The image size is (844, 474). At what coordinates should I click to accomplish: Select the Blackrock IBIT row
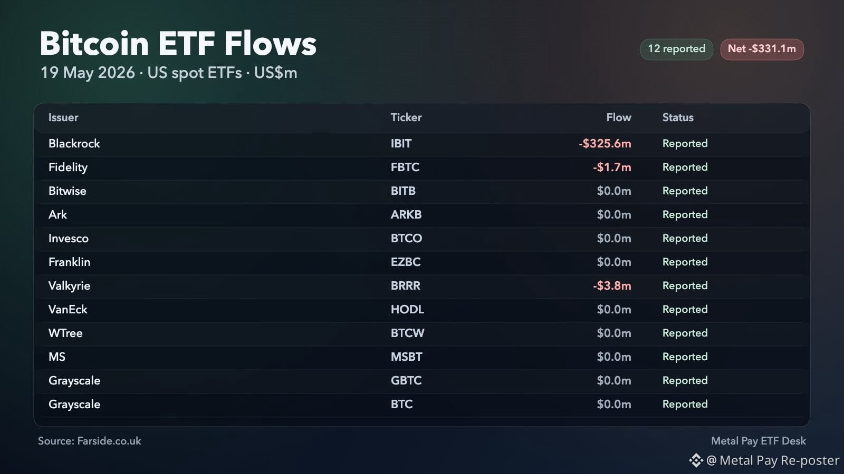click(422, 144)
